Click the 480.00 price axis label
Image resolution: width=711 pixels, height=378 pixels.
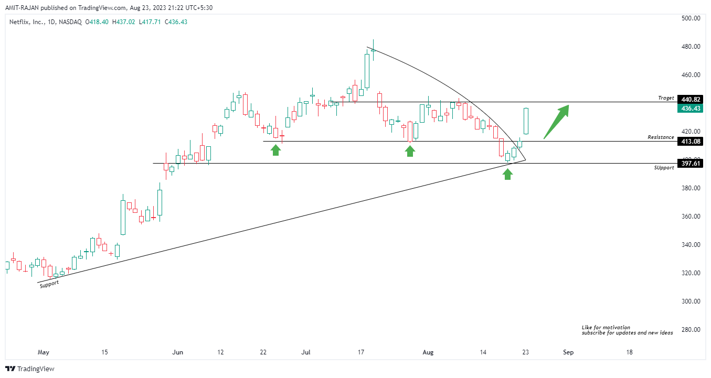[690, 47]
